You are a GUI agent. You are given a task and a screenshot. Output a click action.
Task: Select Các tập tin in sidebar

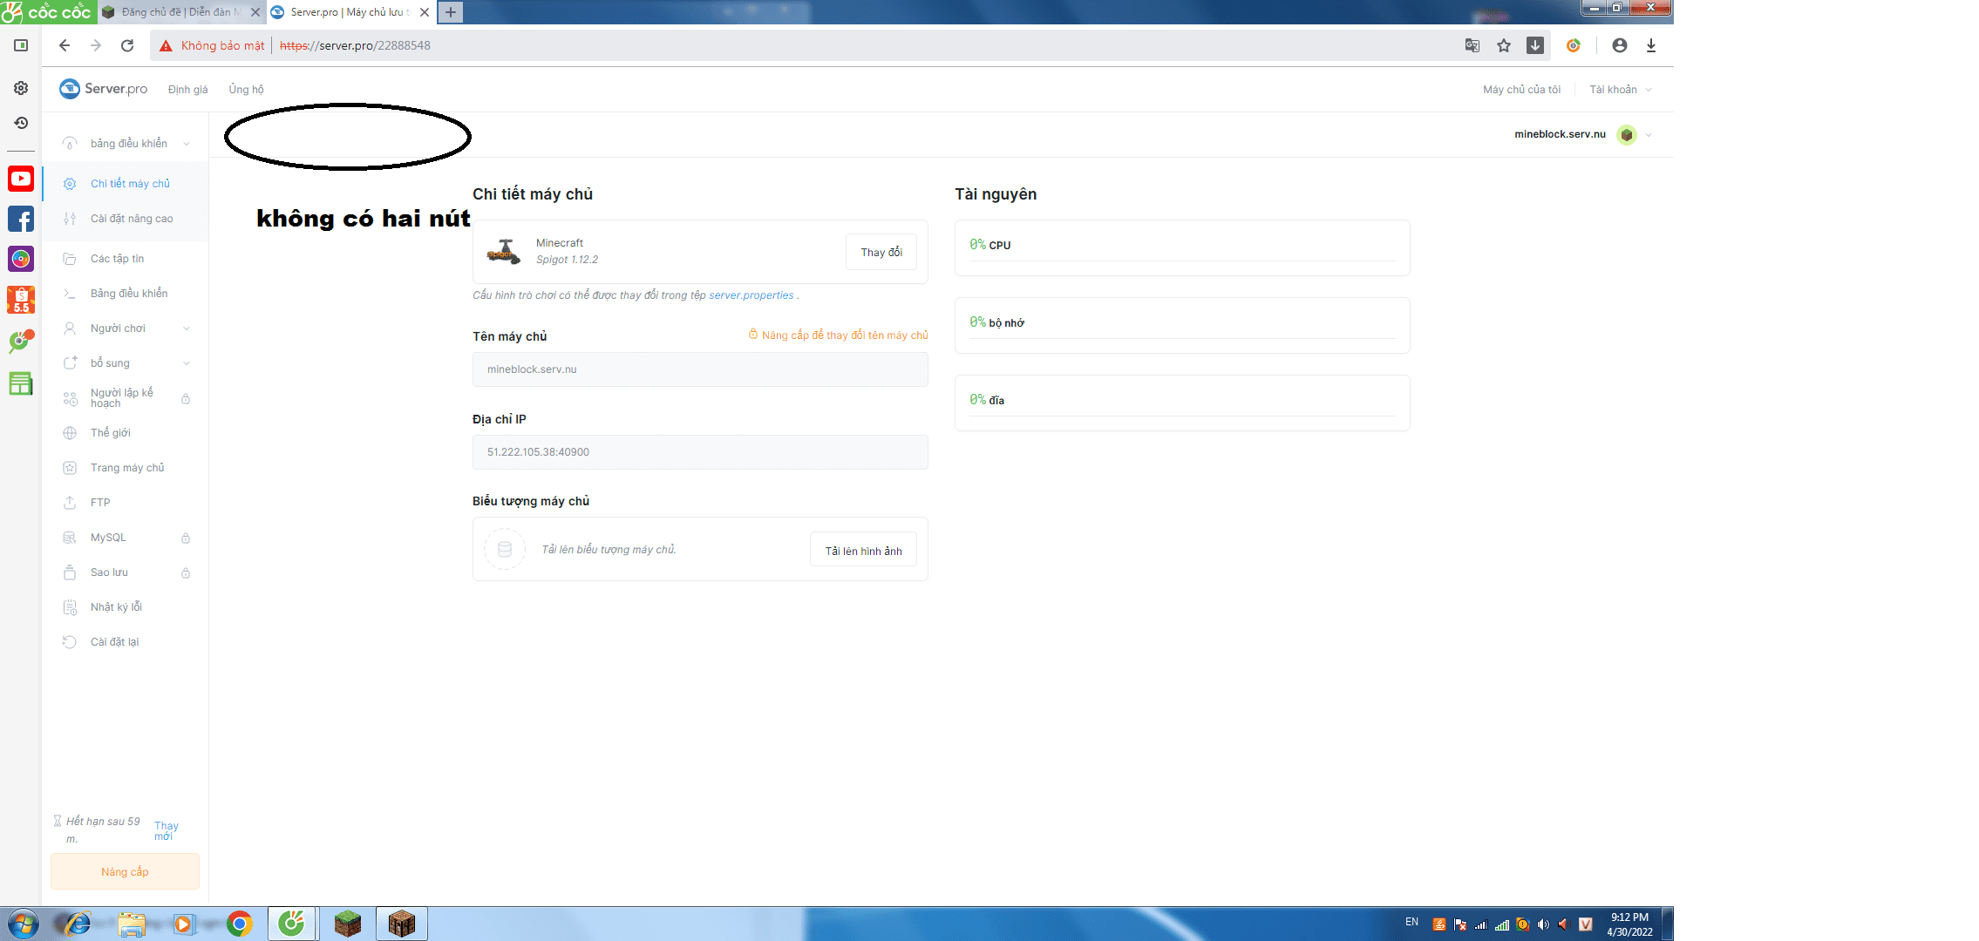(x=117, y=259)
